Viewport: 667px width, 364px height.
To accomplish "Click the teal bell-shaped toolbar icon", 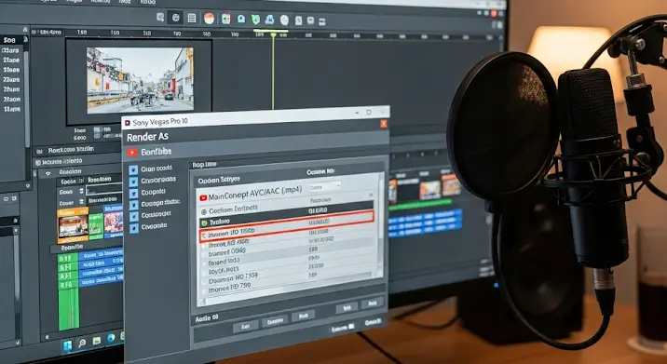I will click(241, 20).
